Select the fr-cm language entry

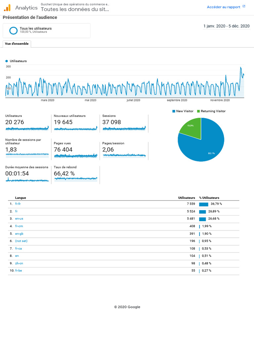click(19, 226)
